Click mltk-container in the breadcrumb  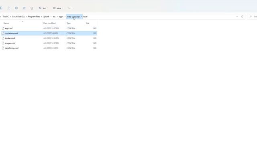coord(73,17)
